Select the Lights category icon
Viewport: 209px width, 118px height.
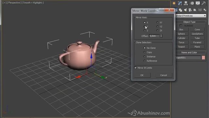point(185,10)
